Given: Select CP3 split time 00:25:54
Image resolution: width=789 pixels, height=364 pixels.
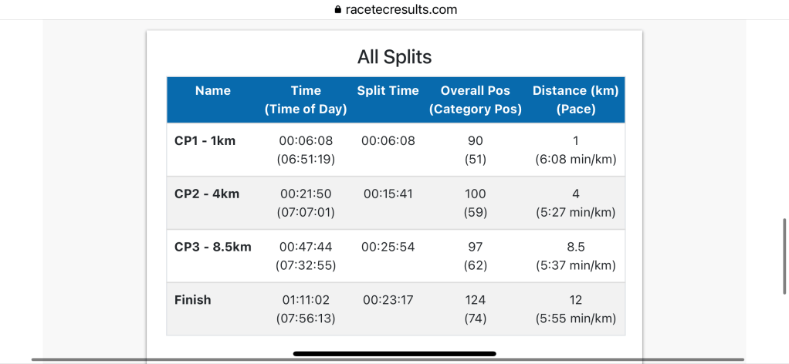Looking at the screenshot, I should [x=388, y=247].
